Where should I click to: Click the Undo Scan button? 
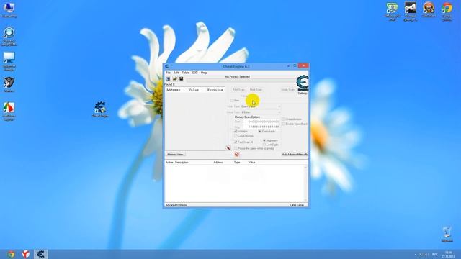(x=288, y=89)
